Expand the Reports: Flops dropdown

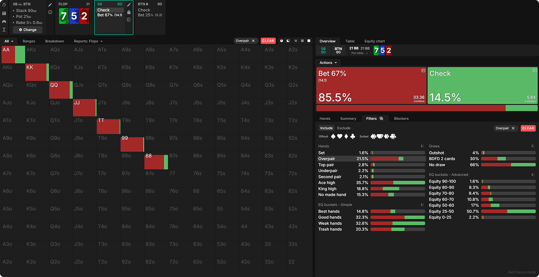click(88, 41)
